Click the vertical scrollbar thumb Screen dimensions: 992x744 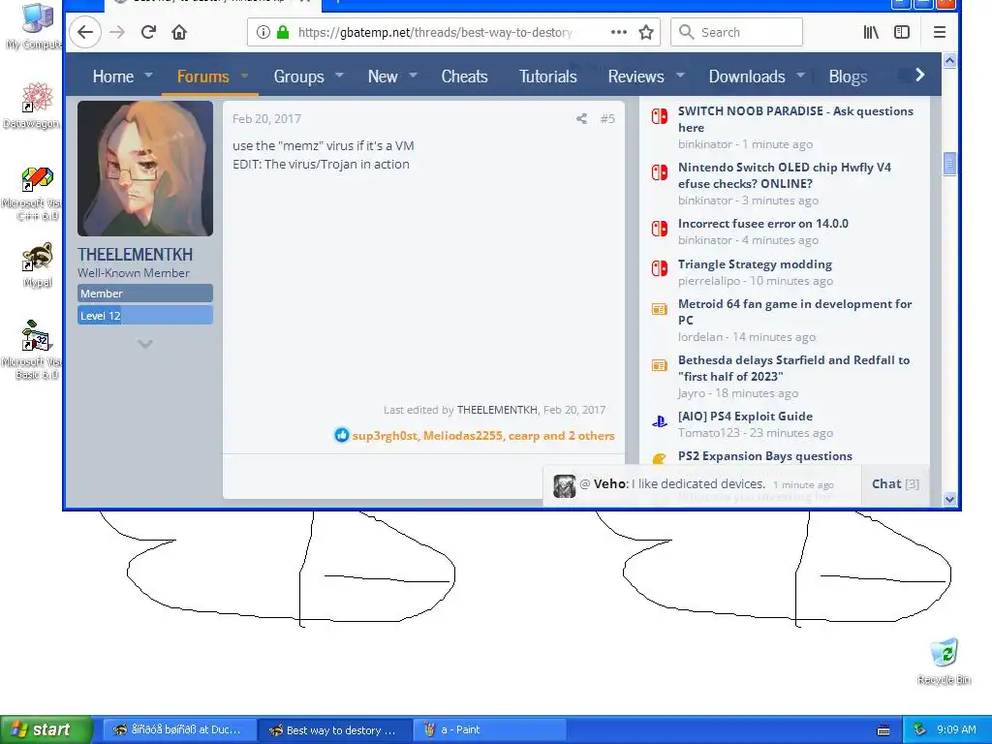click(x=949, y=164)
